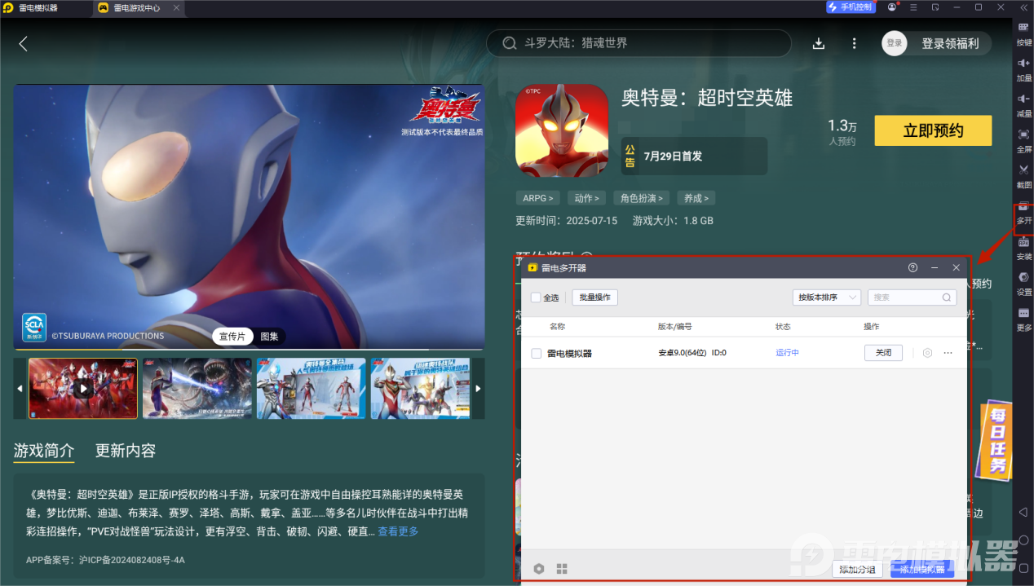
Task: Toggle grid view in the multi-instance dialog
Action: click(561, 569)
